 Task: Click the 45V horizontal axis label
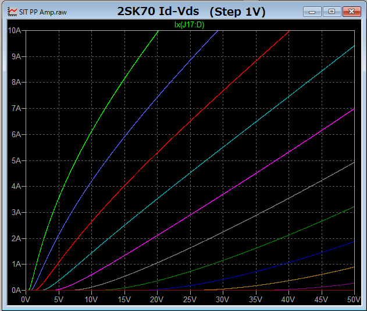pyautogui.click(x=322, y=299)
